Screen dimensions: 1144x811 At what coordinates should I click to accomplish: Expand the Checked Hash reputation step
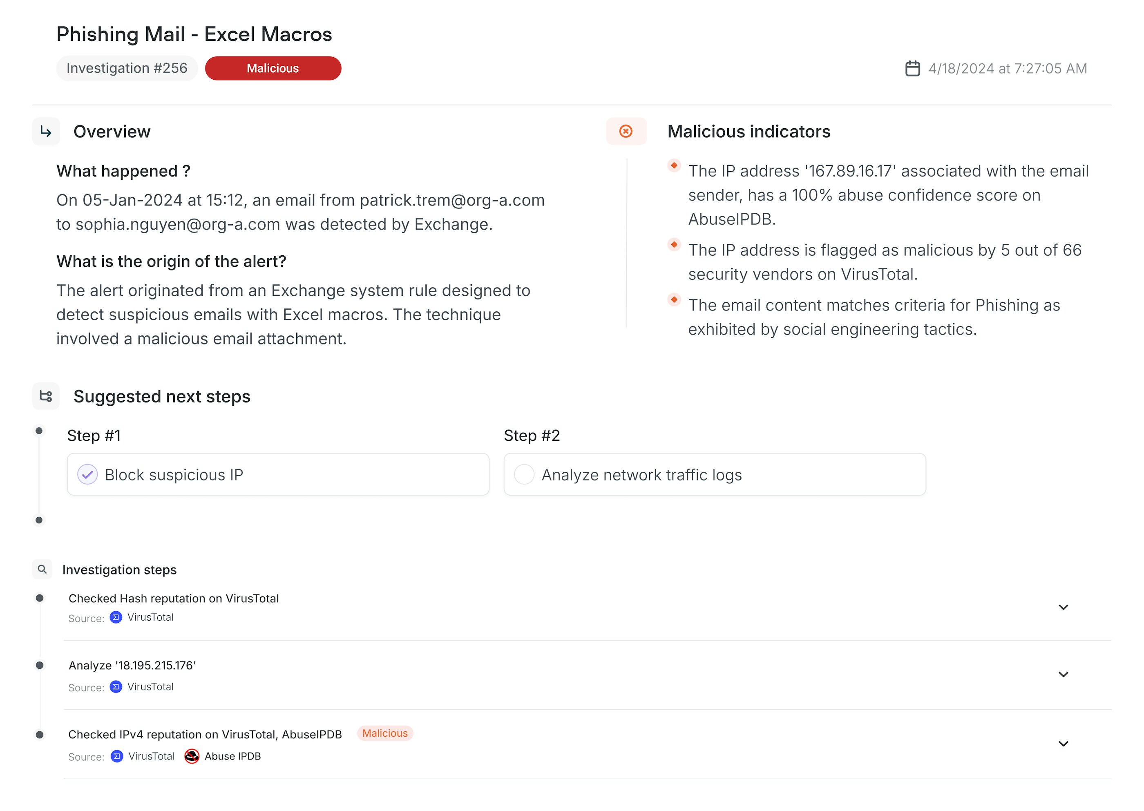click(x=1063, y=607)
